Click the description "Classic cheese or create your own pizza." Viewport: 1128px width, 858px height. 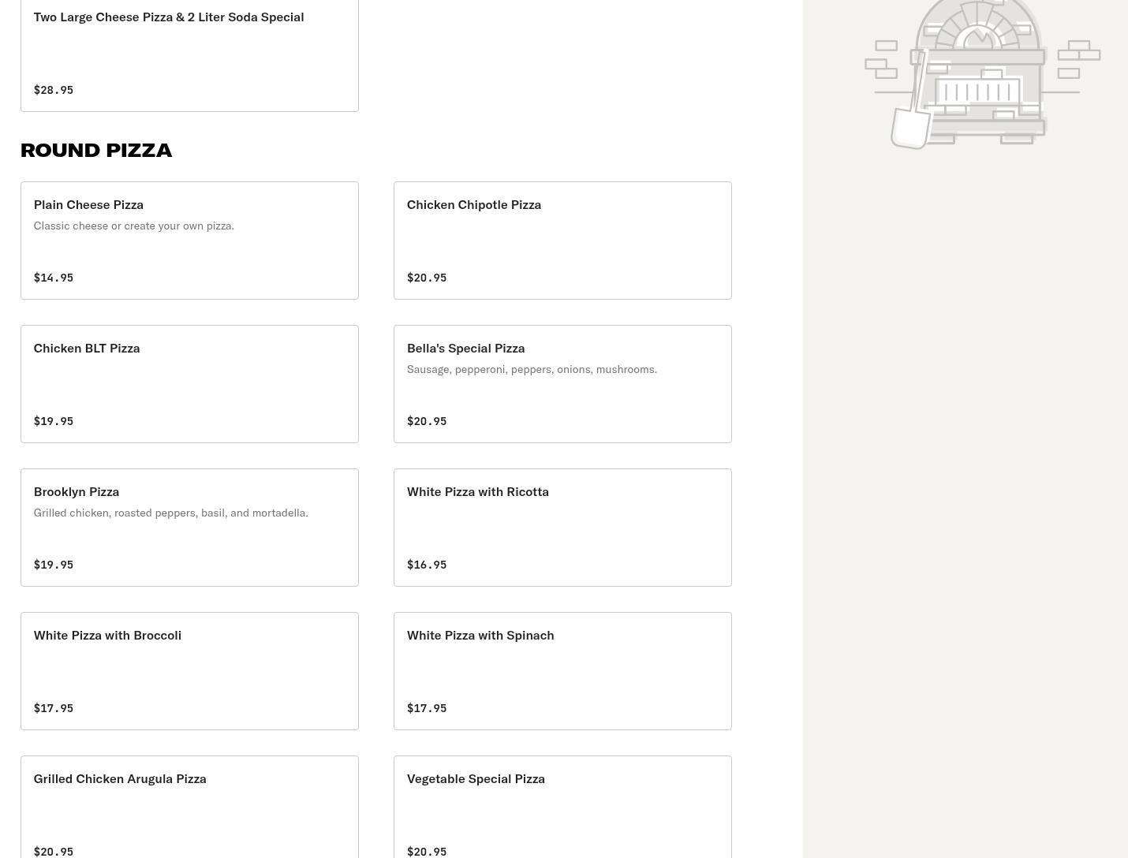pos(134,226)
